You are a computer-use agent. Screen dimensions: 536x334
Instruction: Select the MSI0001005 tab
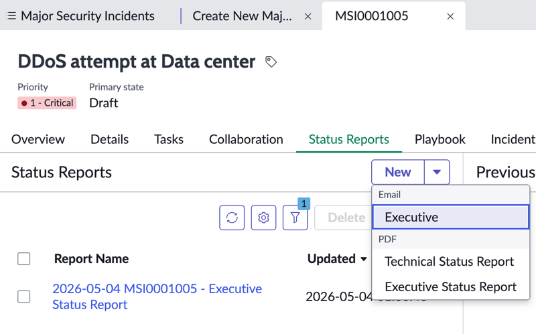point(372,15)
